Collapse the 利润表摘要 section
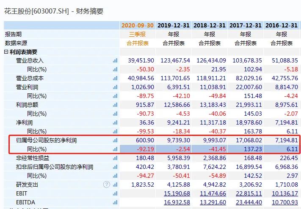The image size is (301, 209). [6, 52]
